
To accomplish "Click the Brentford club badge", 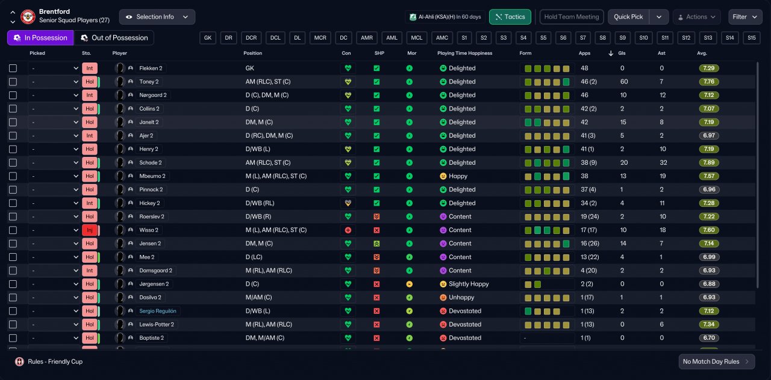I will pyautogui.click(x=28, y=17).
